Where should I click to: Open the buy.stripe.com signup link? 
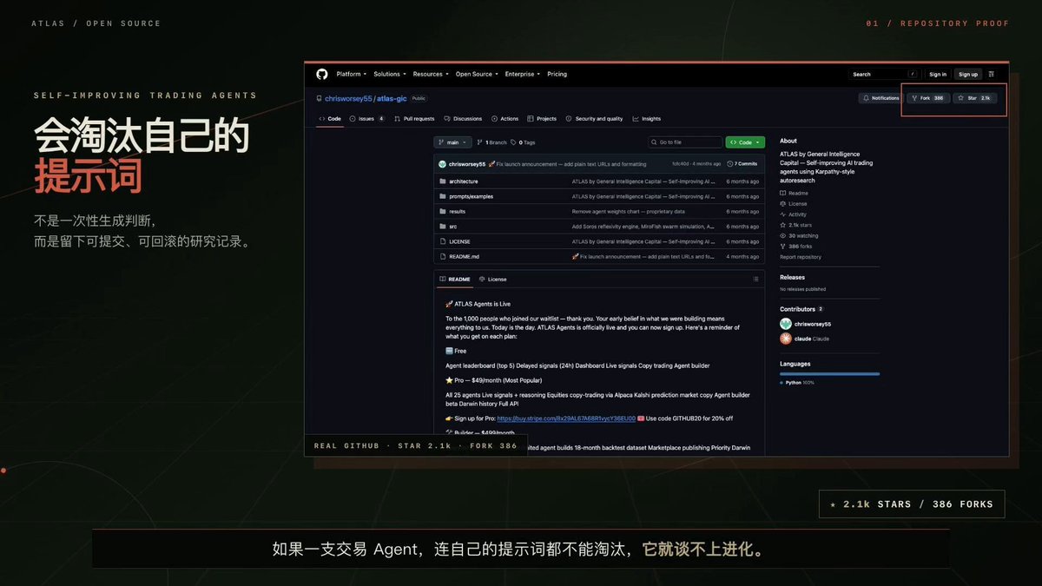[x=566, y=418]
